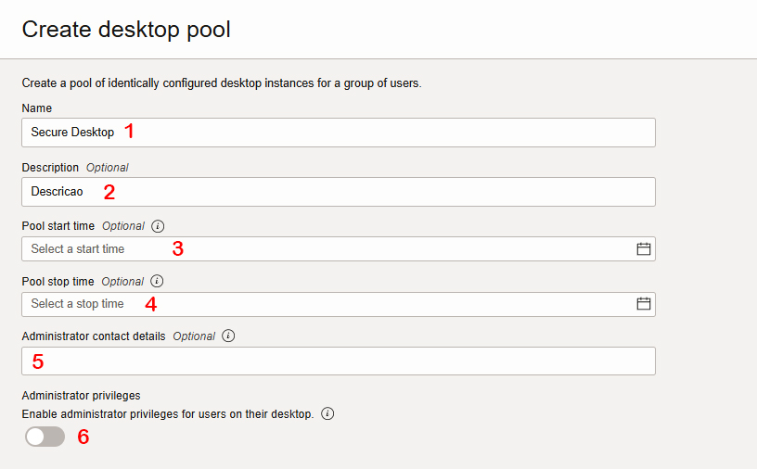Click the 'Name' label above first field
This screenshot has height=469, width=757.
tap(37, 108)
